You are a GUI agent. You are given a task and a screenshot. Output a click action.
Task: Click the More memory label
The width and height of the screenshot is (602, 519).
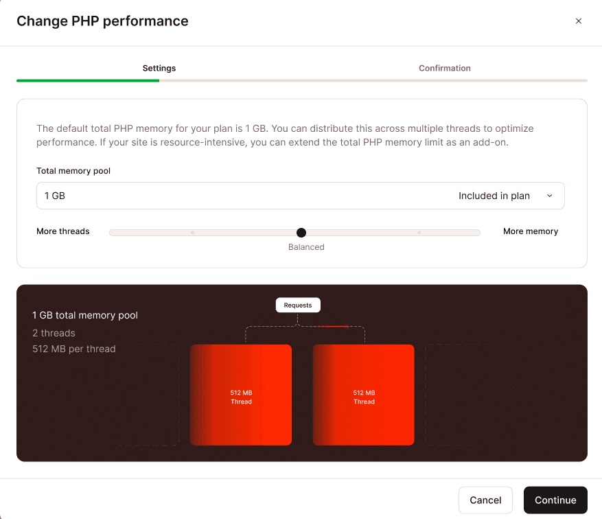(530, 231)
